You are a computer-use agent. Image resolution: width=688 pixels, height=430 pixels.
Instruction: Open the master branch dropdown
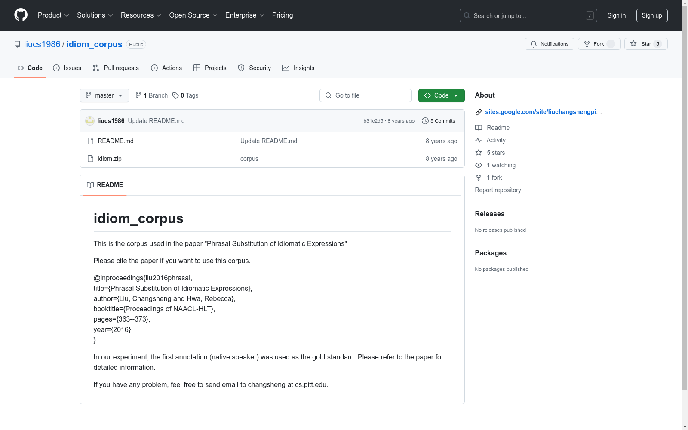(x=104, y=95)
